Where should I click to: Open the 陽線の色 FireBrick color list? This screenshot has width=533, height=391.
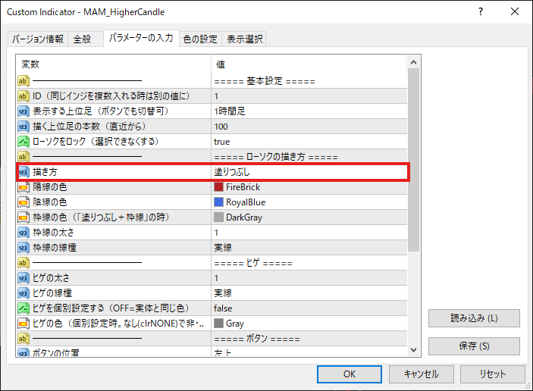pos(309,187)
